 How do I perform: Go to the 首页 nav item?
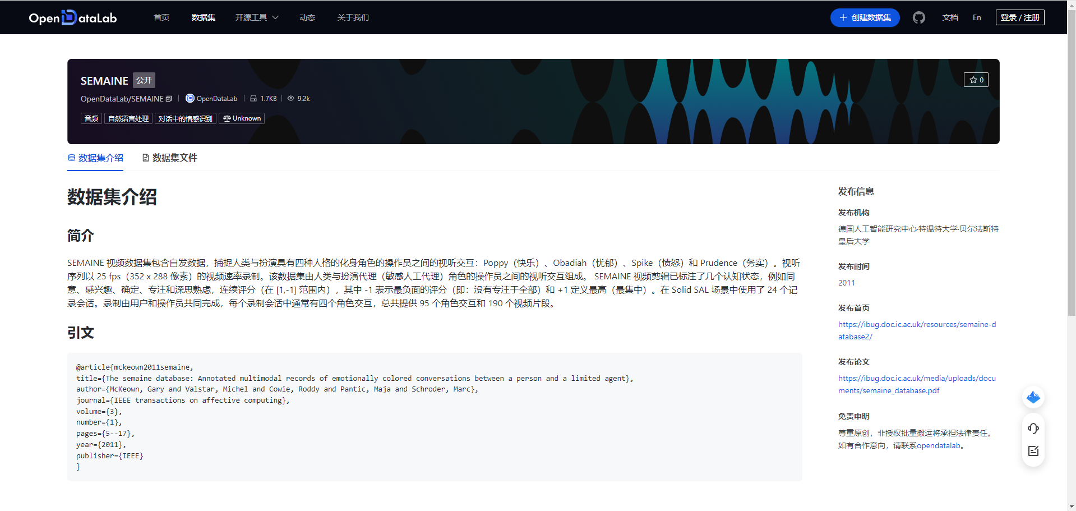(x=161, y=17)
